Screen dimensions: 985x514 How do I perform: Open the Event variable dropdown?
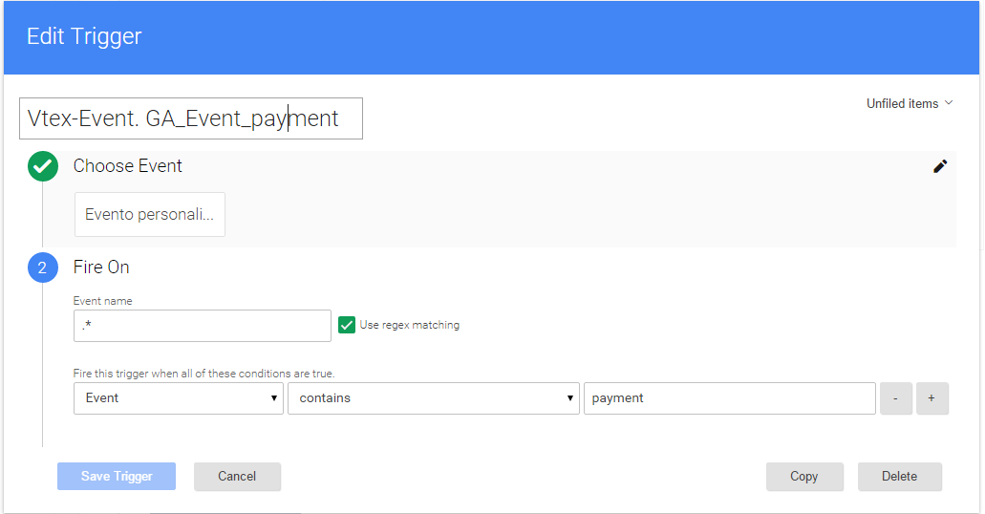(x=179, y=398)
